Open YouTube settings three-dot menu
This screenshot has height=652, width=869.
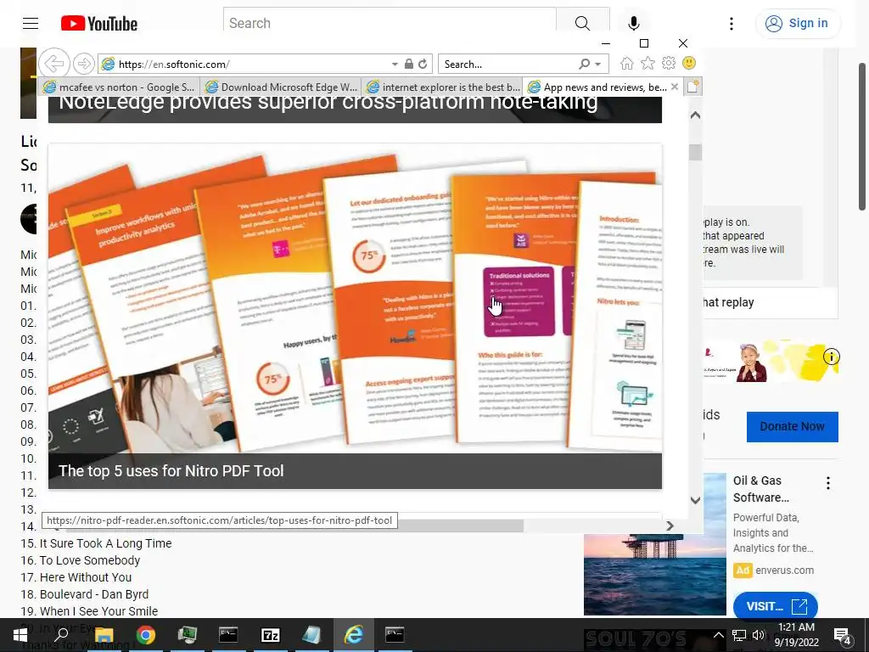tap(731, 23)
